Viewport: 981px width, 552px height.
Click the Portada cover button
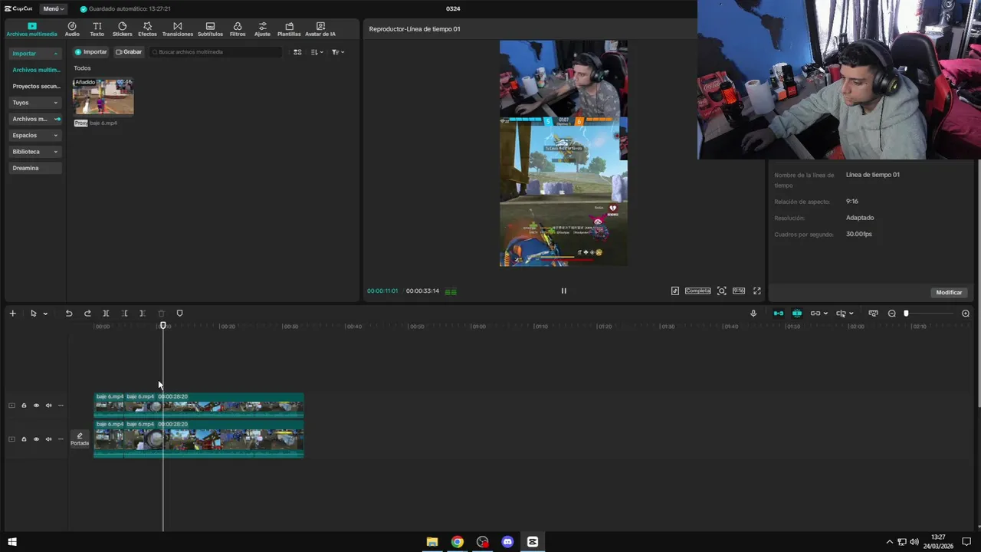pos(80,439)
